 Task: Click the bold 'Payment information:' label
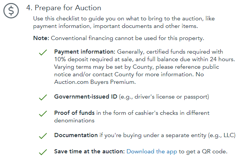(85, 52)
